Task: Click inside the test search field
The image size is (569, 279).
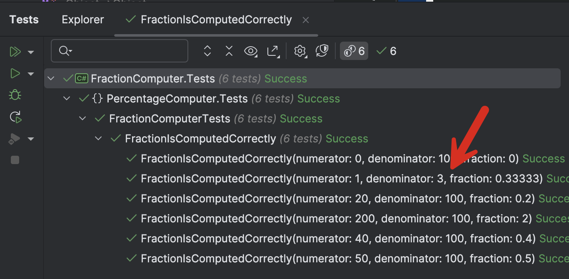Action: [119, 51]
